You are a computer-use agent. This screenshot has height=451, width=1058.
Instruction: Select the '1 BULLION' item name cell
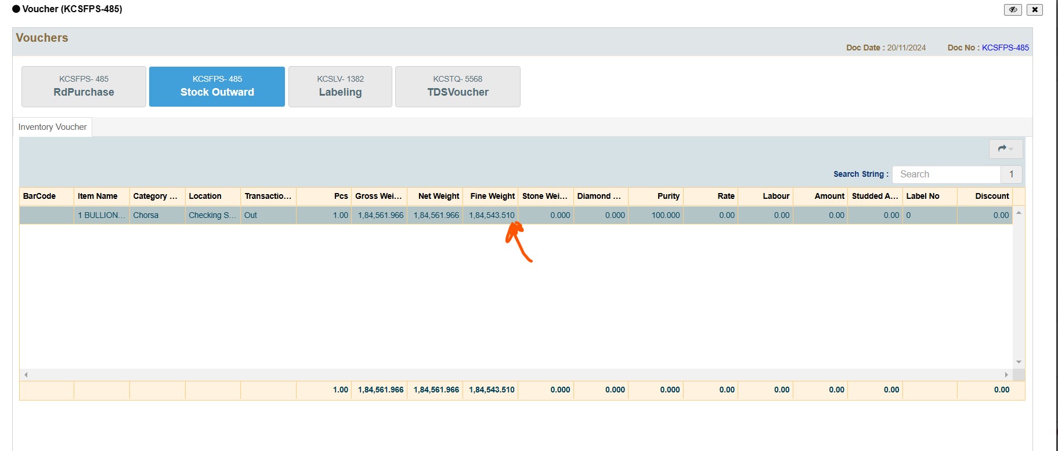tap(102, 215)
